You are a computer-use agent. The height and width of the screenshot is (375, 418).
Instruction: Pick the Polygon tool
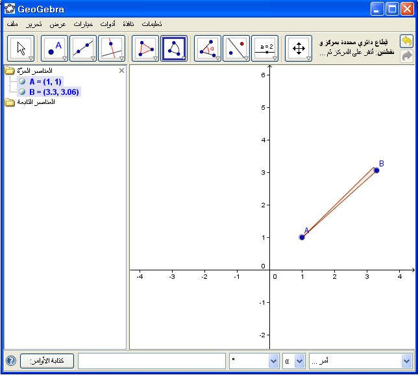145,48
